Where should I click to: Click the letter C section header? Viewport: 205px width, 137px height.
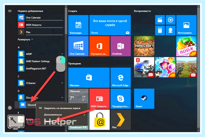[x=18, y=76]
